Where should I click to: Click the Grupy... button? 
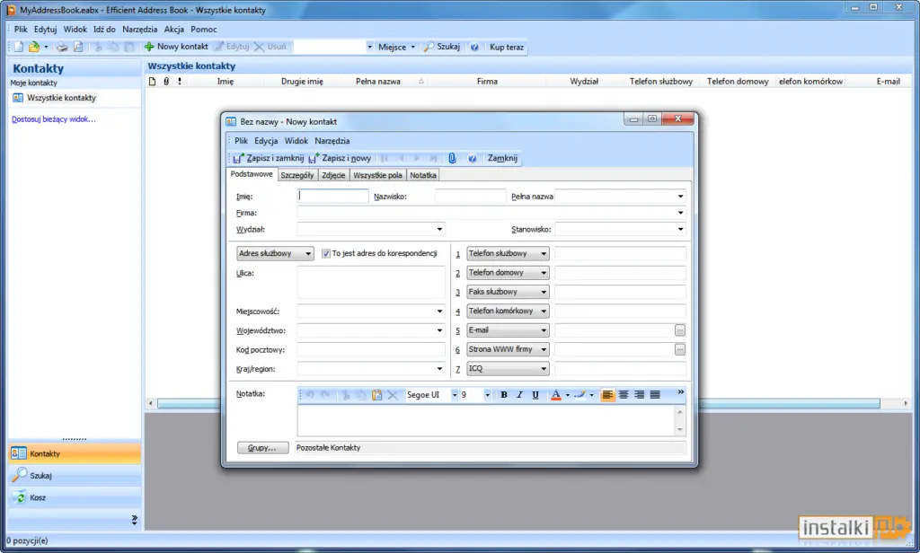262,447
